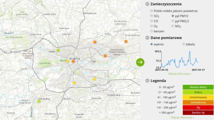The width and height of the screenshot is (214, 120).
Task: Select the yellow marker above KRAKÓW label
Action: pos(95,79)
